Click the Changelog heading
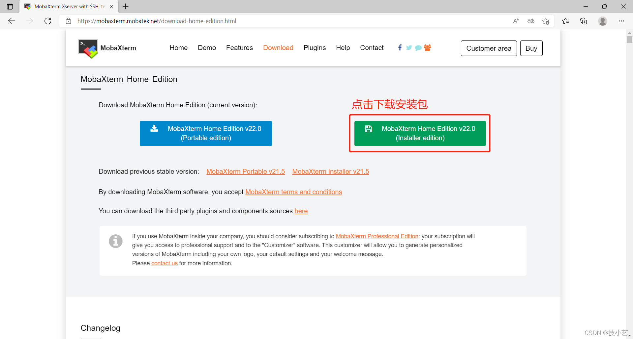This screenshot has height=339, width=633. pos(101,328)
